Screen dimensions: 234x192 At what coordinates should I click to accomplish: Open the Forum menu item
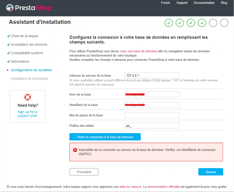[166, 3]
